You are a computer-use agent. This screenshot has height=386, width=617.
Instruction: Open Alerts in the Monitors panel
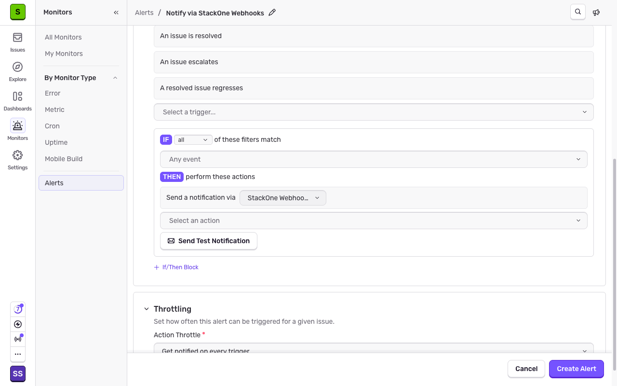[x=81, y=183]
